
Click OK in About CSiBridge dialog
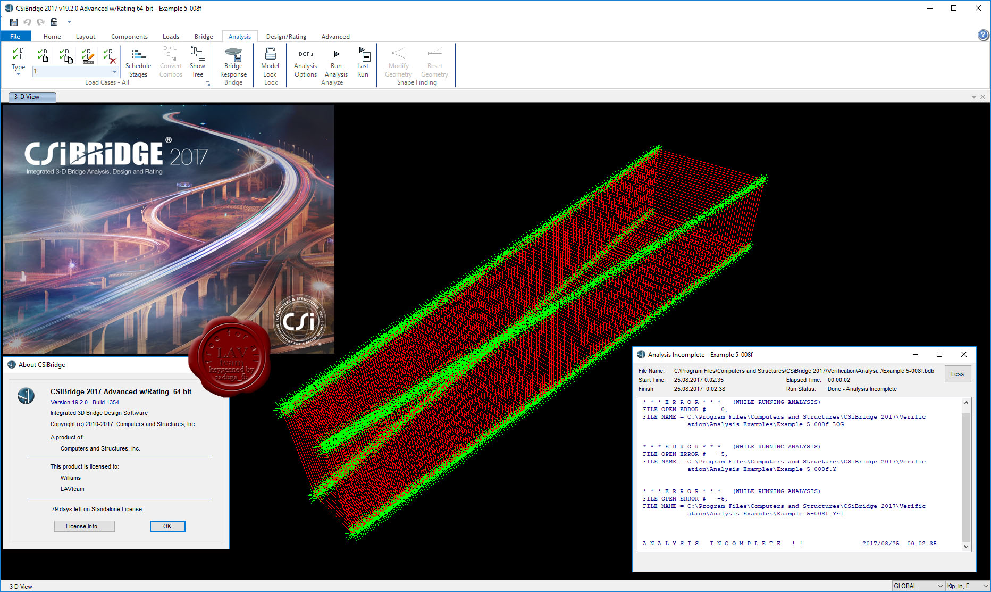[x=167, y=526]
